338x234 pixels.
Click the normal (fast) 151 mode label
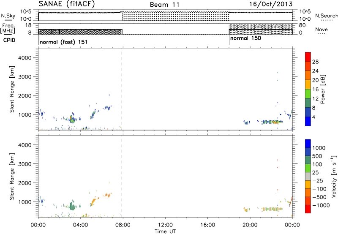pyautogui.click(x=64, y=42)
